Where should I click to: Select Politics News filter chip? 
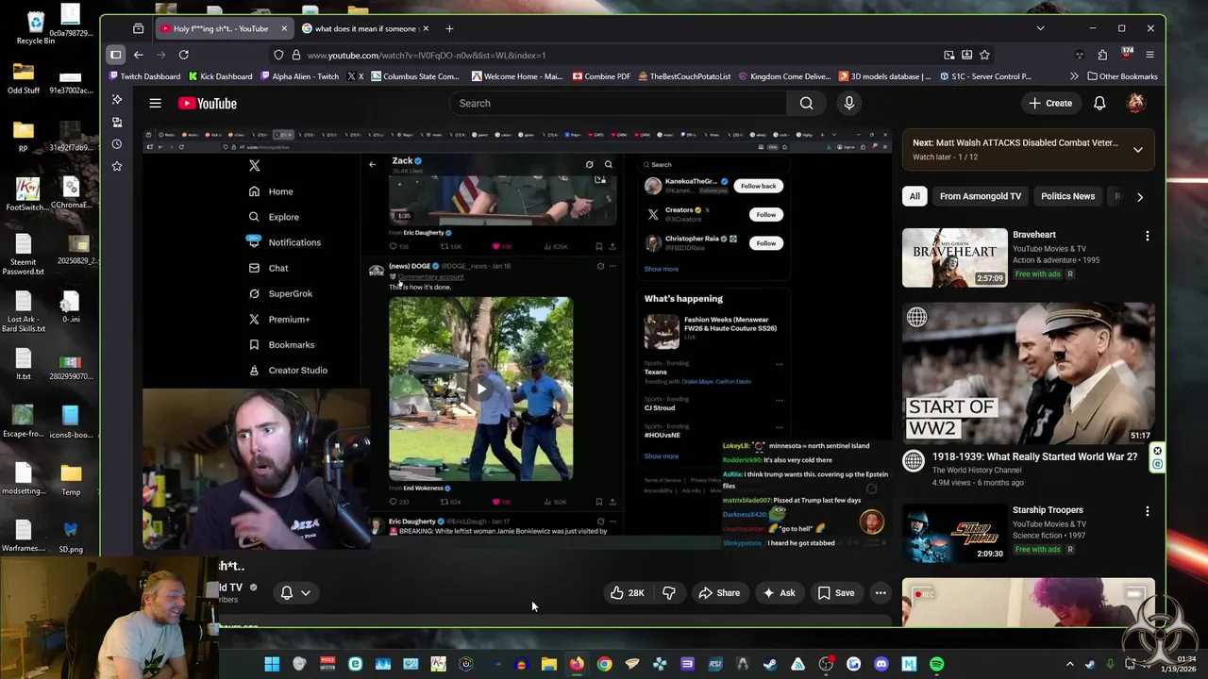[x=1067, y=196]
